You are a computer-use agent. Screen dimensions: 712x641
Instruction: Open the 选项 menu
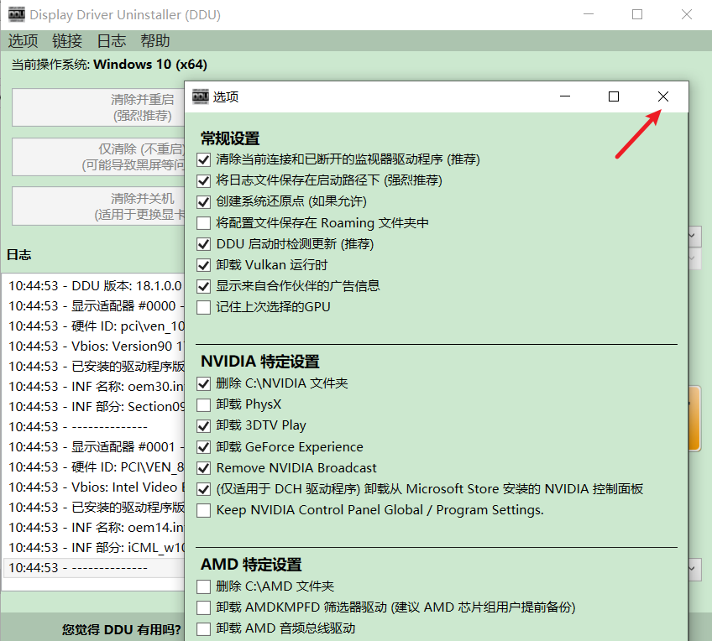point(23,41)
